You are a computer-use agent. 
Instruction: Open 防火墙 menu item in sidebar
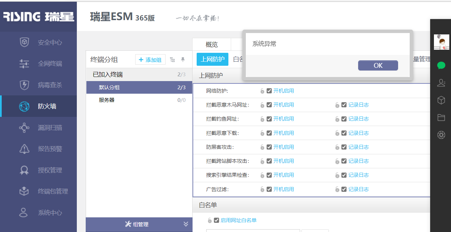[x=39, y=106]
